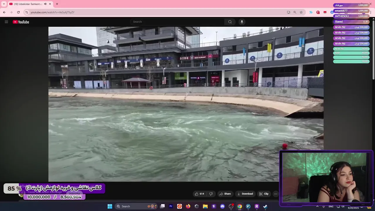Reload the YouTube page
The width and height of the screenshot is (375, 211).
tap(18, 12)
